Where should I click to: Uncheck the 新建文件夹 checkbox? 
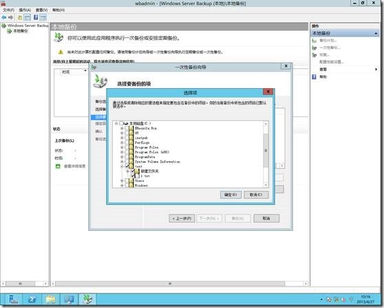(x=133, y=171)
